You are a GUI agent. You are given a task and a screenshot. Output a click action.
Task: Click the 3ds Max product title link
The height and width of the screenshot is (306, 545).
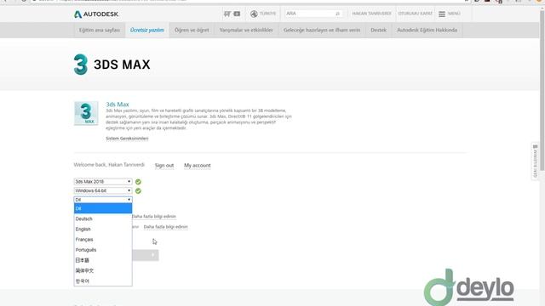[x=118, y=105]
